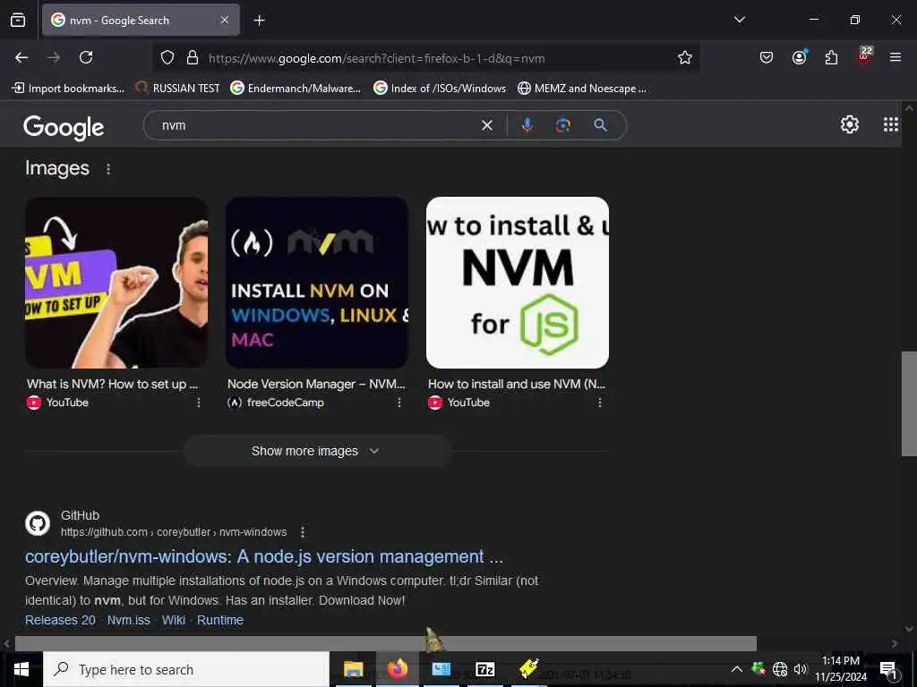Screen dimensions: 917x687
Task: Reload the current page
Action: (x=86, y=57)
